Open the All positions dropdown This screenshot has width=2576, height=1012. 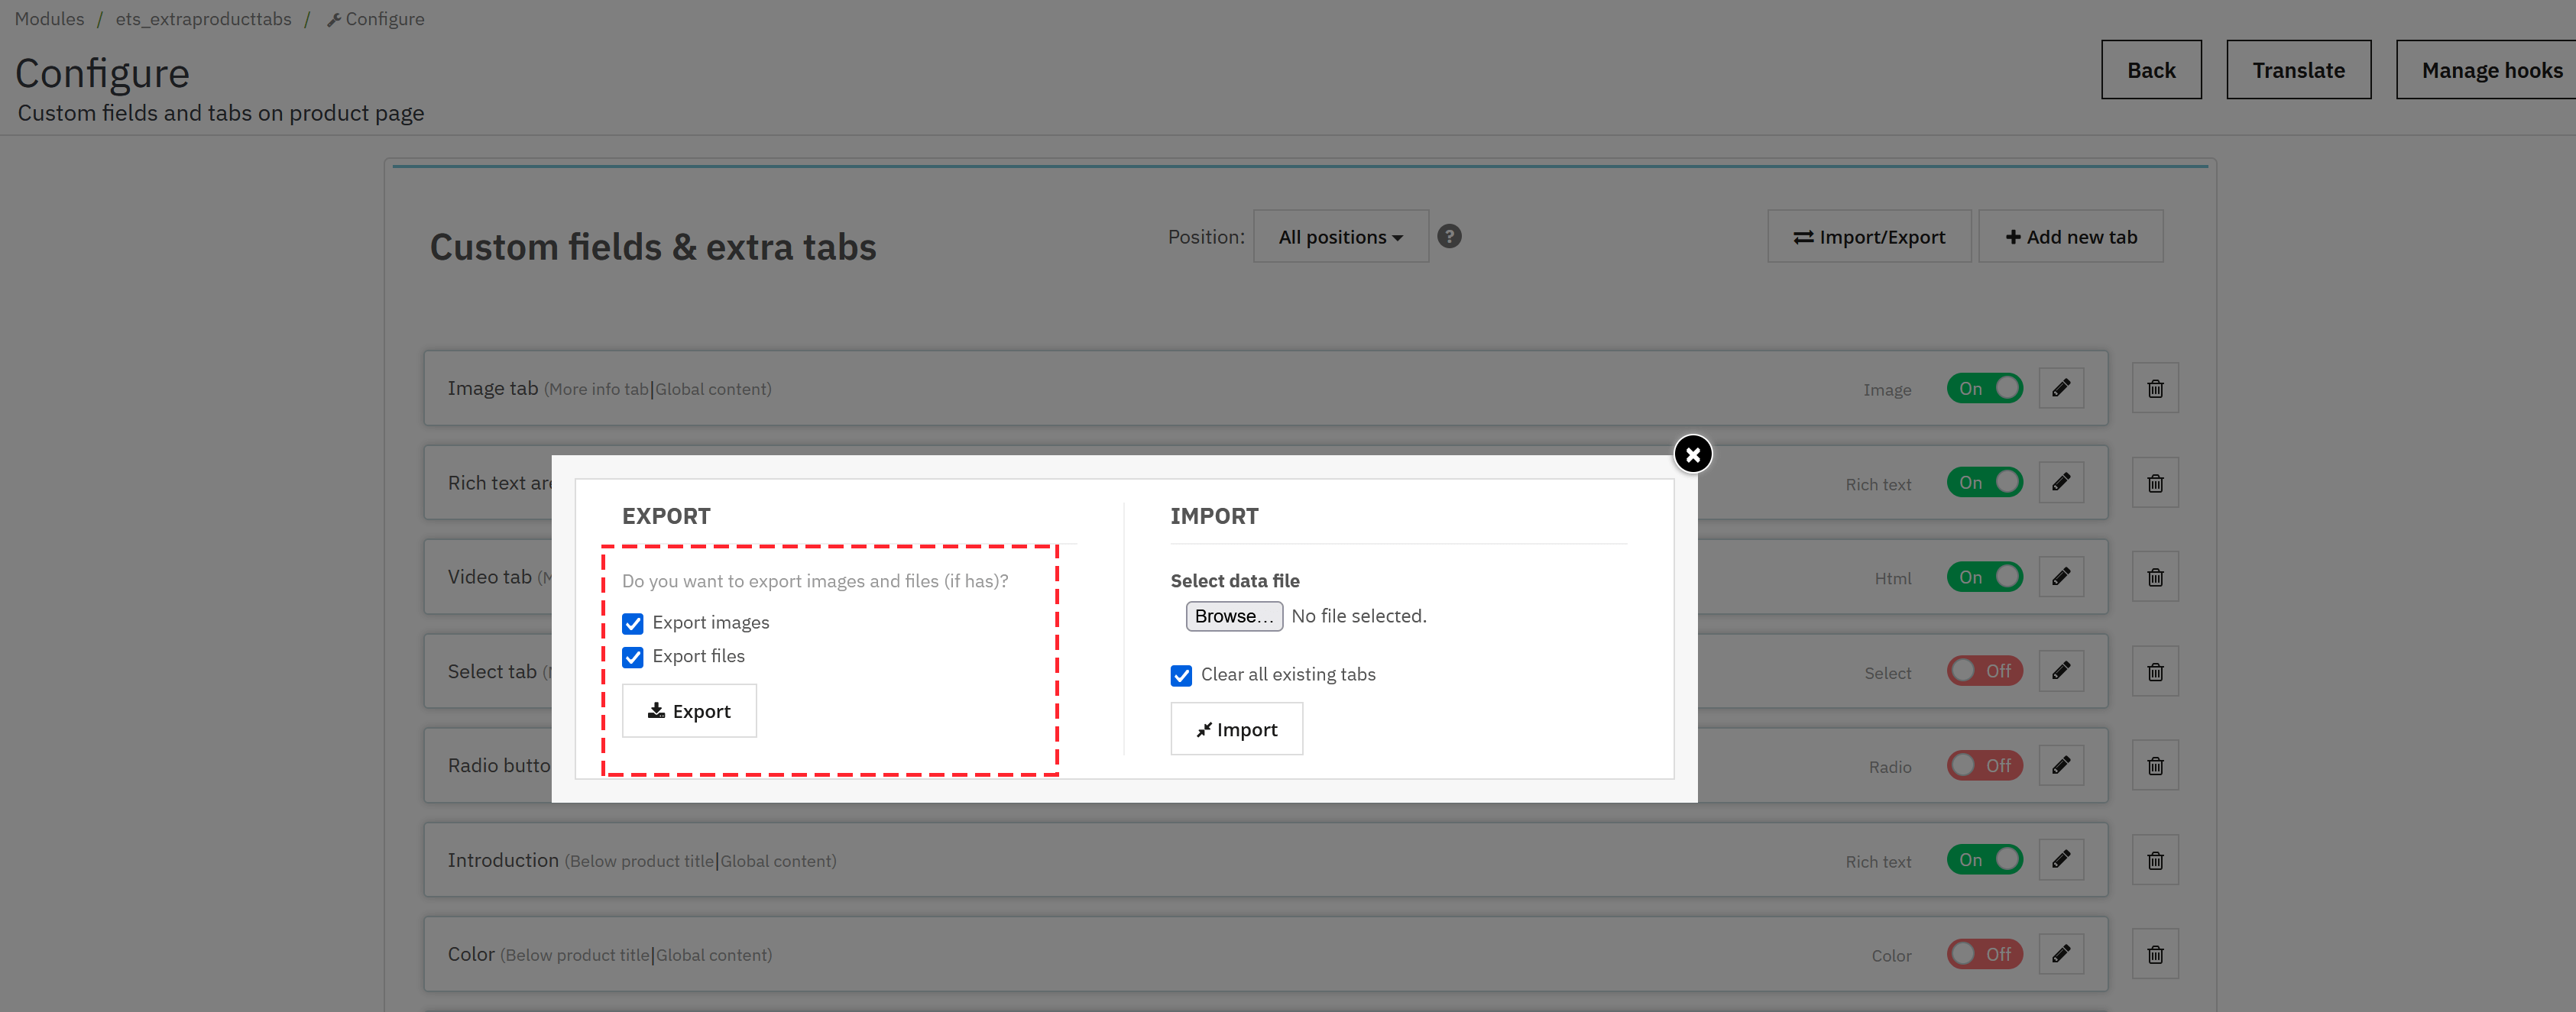1340,237
